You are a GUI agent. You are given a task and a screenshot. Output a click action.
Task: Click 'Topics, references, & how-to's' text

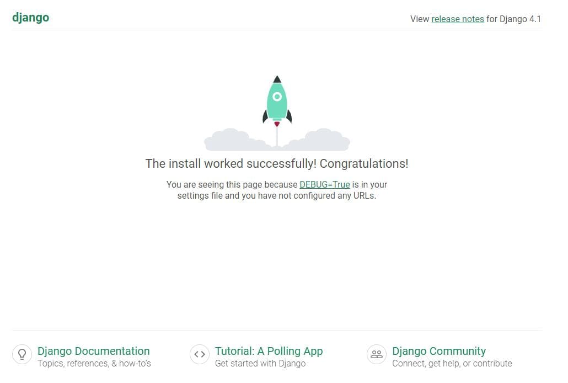pos(94,364)
